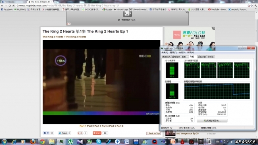The width and height of the screenshot is (258, 145).
Task: Switch to Task Manager Applications tab
Action: [166, 57]
